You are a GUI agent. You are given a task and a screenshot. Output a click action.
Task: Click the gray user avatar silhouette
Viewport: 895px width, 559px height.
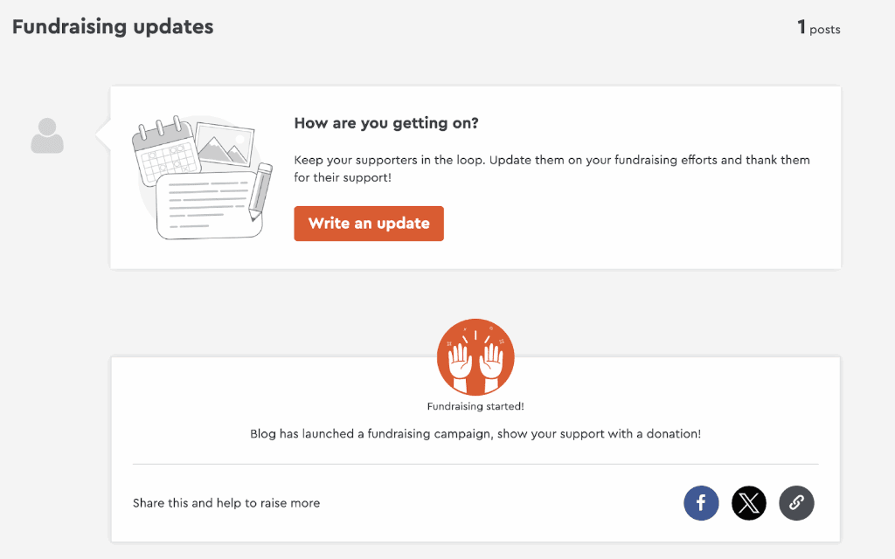pyautogui.click(x=47, y=136)
